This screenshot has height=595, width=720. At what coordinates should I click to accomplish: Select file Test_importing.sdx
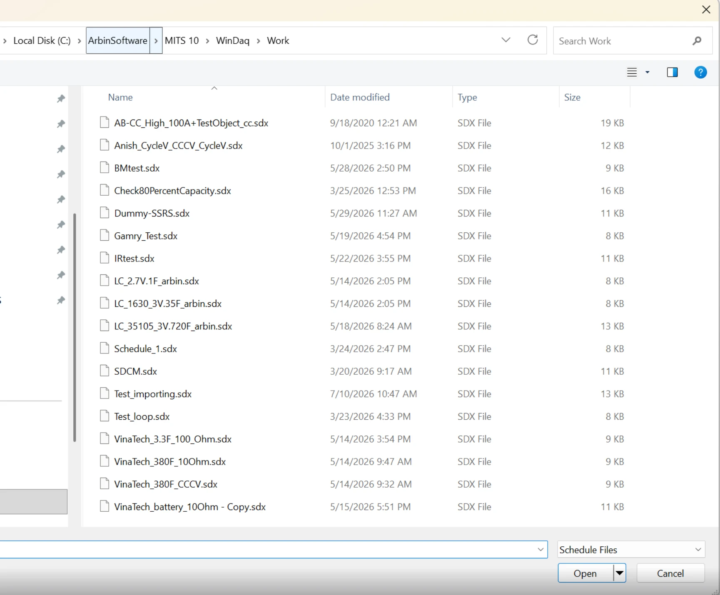(153, 394)
